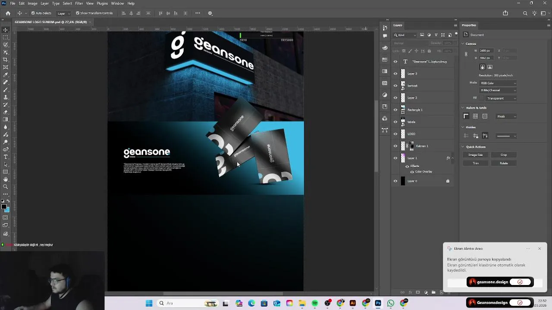The image size is (552, 310).
Task: Collapse Layer 1 effects list arrow
Action: 452,158
